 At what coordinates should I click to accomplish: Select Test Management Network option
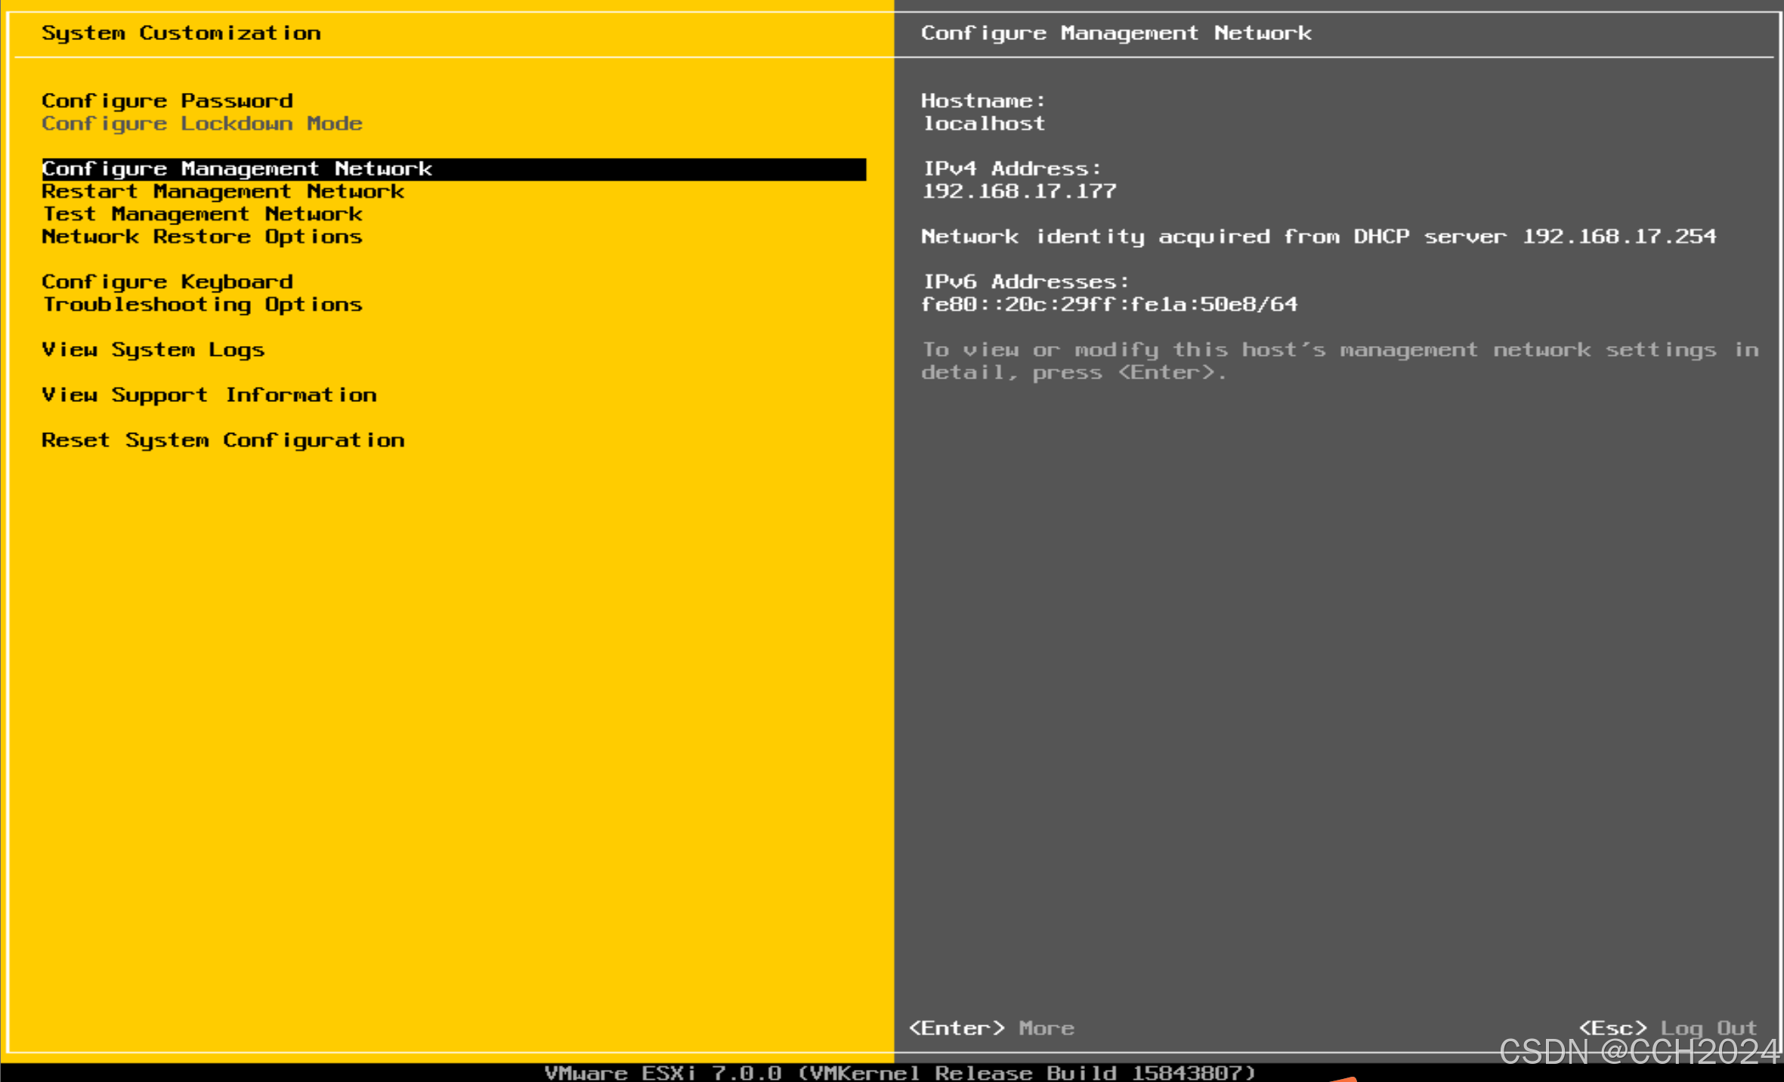click(202, 214)
